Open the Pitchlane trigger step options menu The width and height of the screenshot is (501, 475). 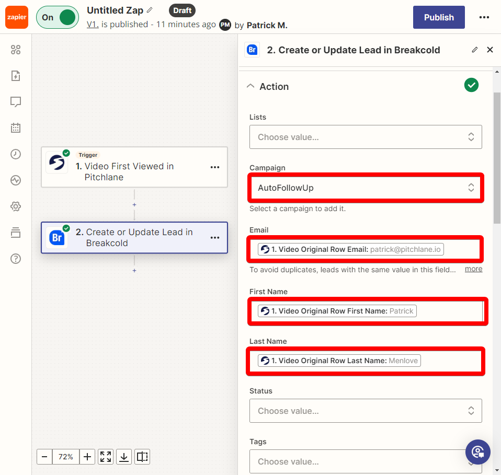[215, 167]
